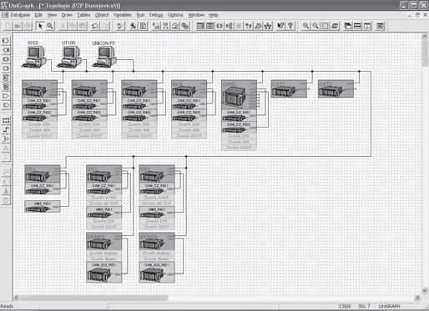Viewport: 429px width, 311px height.
Task: Click the vertical scrollbar down arrow
Action: coord(425,291)
